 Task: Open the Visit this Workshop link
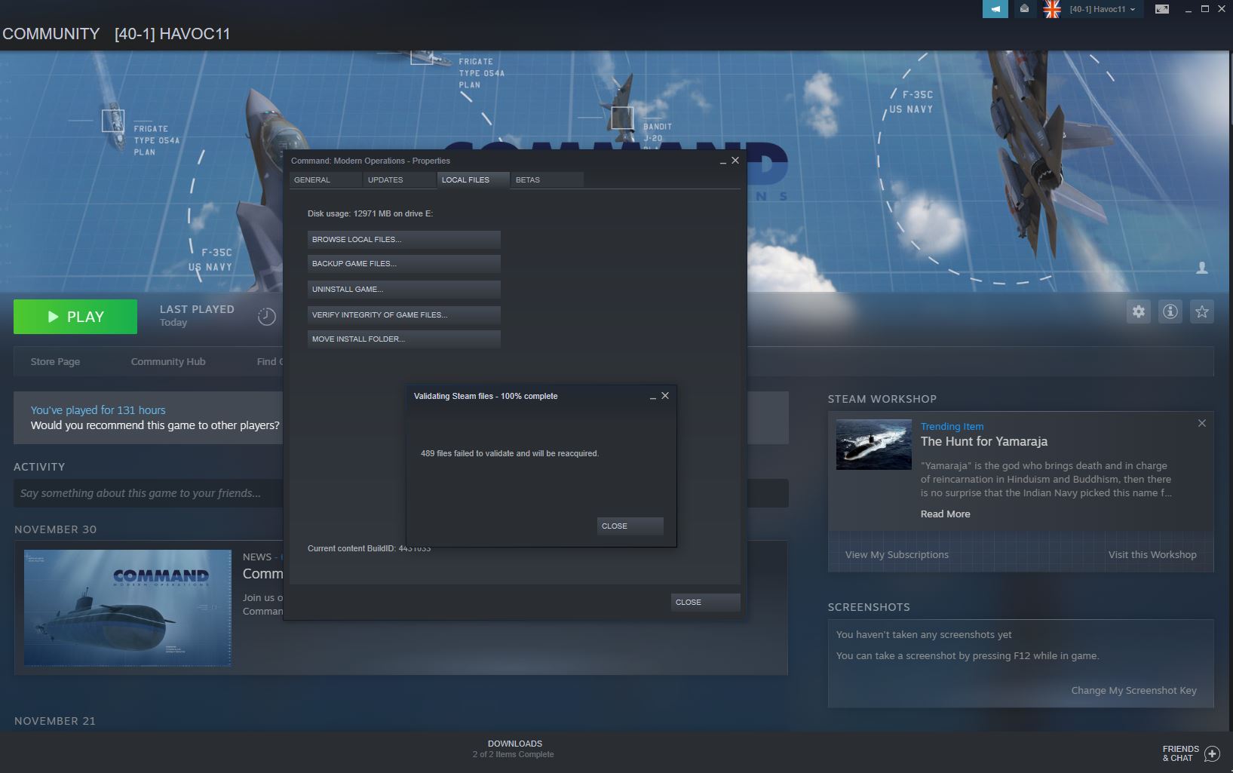click(1152, 554)
